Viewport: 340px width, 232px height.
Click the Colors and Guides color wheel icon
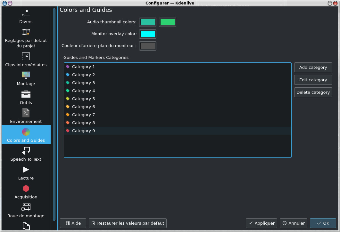26,132
